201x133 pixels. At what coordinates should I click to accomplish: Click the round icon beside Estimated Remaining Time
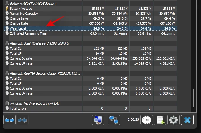7,33
